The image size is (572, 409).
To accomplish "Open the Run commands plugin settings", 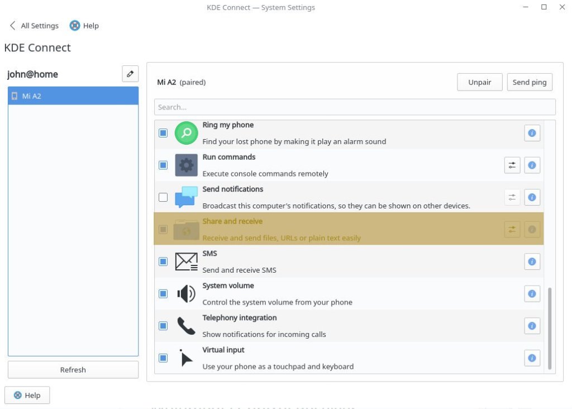I will click(x=512, y=165).
